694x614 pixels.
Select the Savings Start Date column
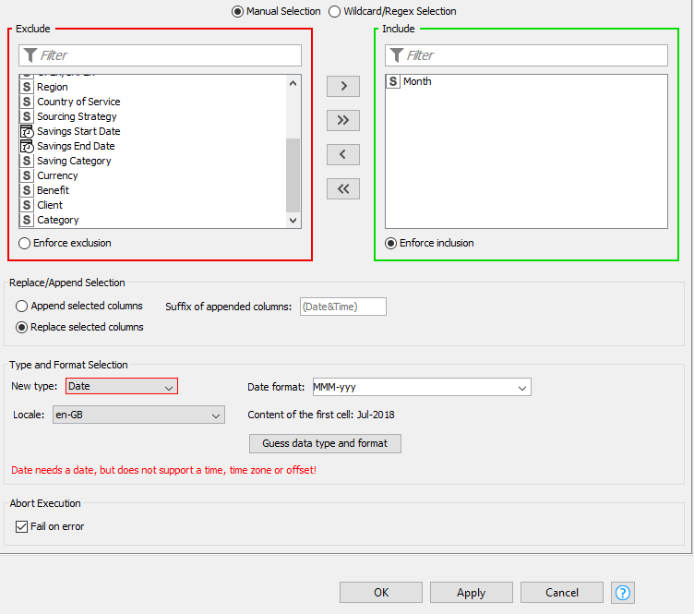click(78, 131)
